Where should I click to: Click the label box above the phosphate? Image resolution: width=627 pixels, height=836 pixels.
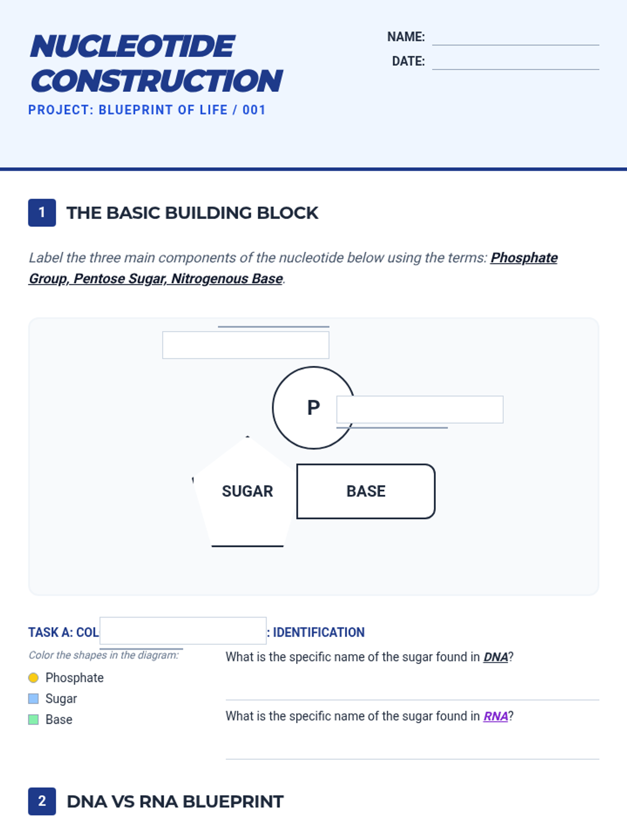(246, 345)
